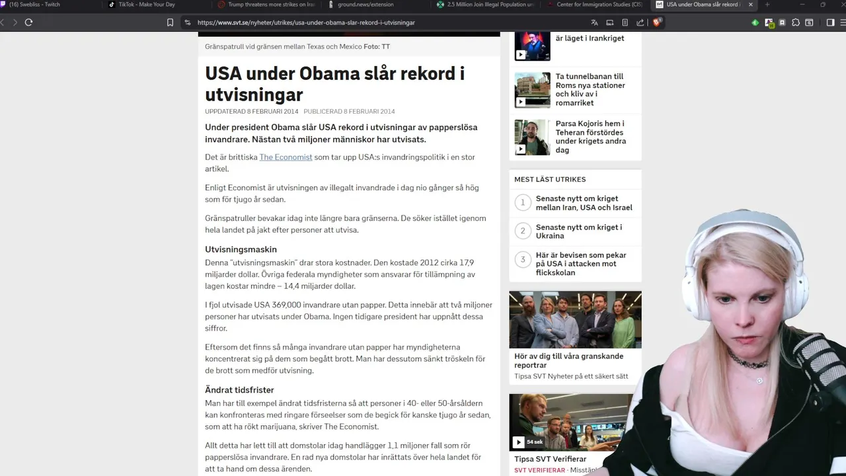Share this page via the share icon

[x=640, y=22]
